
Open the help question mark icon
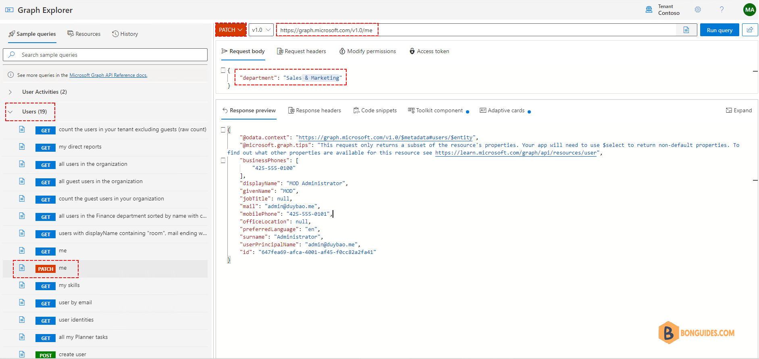tap(722, 10)
